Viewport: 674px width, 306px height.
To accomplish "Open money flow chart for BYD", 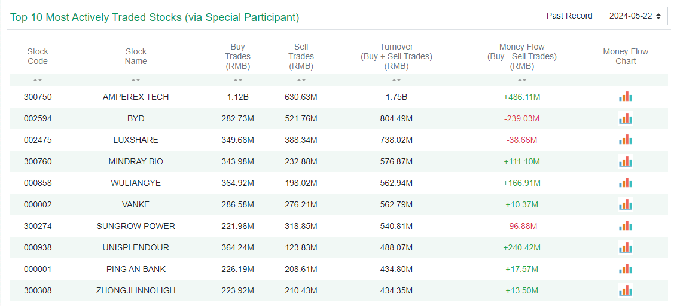I will click(626, 118).
